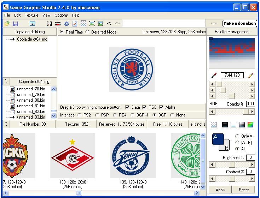Select Real Time mode radio button
260x198 pixels.
(x=62, y=32)
